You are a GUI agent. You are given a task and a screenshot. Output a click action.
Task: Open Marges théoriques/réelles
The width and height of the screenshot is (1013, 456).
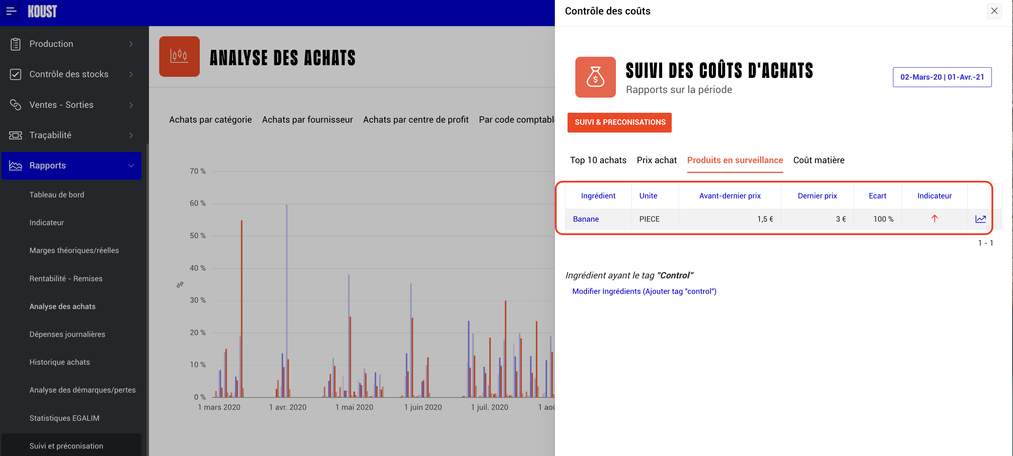(74, 251)
